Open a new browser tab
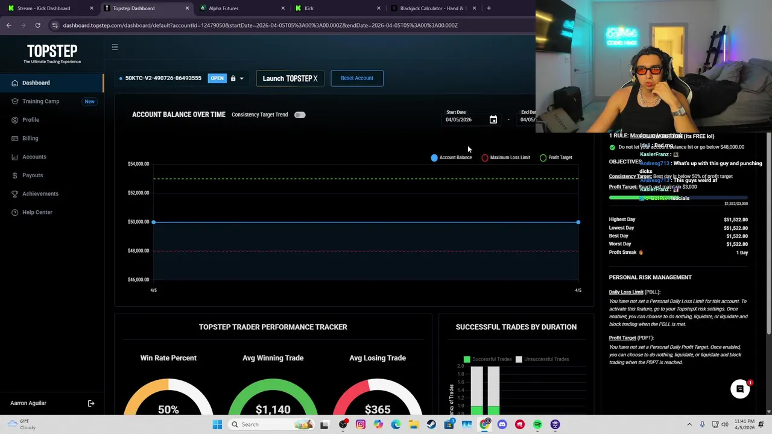The image size is (772, 434). pyautogui.click(x=489, y=8)
